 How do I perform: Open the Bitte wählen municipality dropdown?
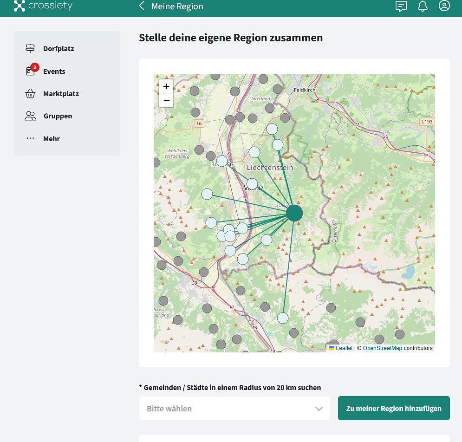point(228,409)
